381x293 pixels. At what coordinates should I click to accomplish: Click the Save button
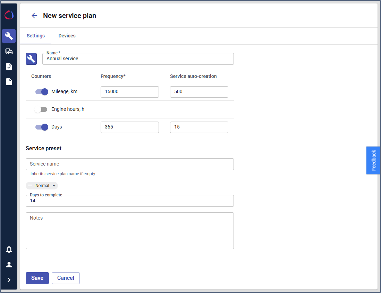37,278
